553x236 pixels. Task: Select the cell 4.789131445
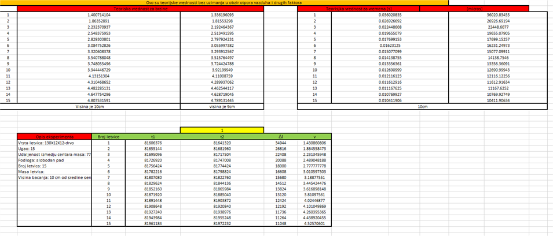click(222, 100)
